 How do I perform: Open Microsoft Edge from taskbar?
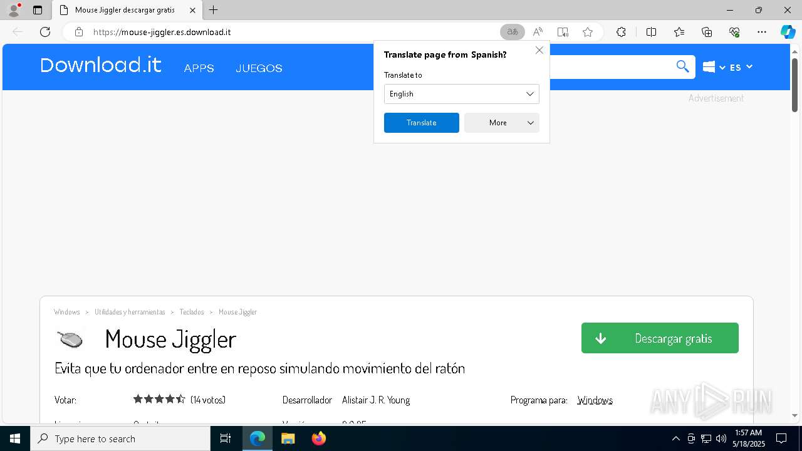pyautogui.click(x=258, y=438)
